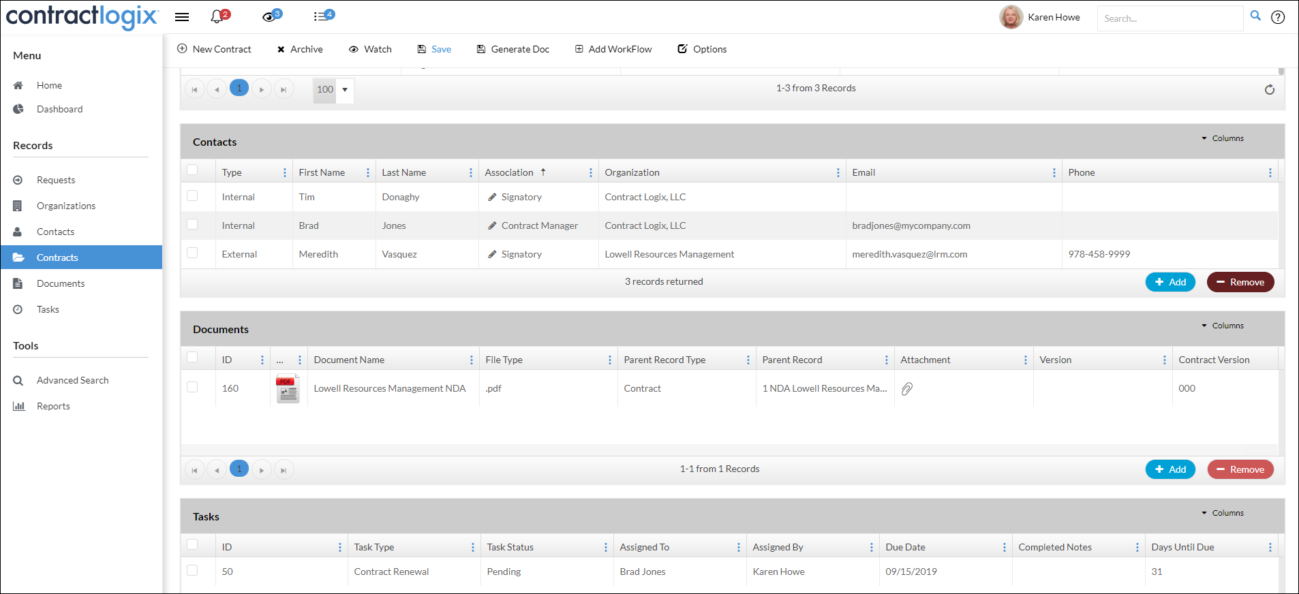Image resolution: width=1299 pixels, height=594 pixels.
Task: Open Type column options menu in Contacts
Action: 285,173
